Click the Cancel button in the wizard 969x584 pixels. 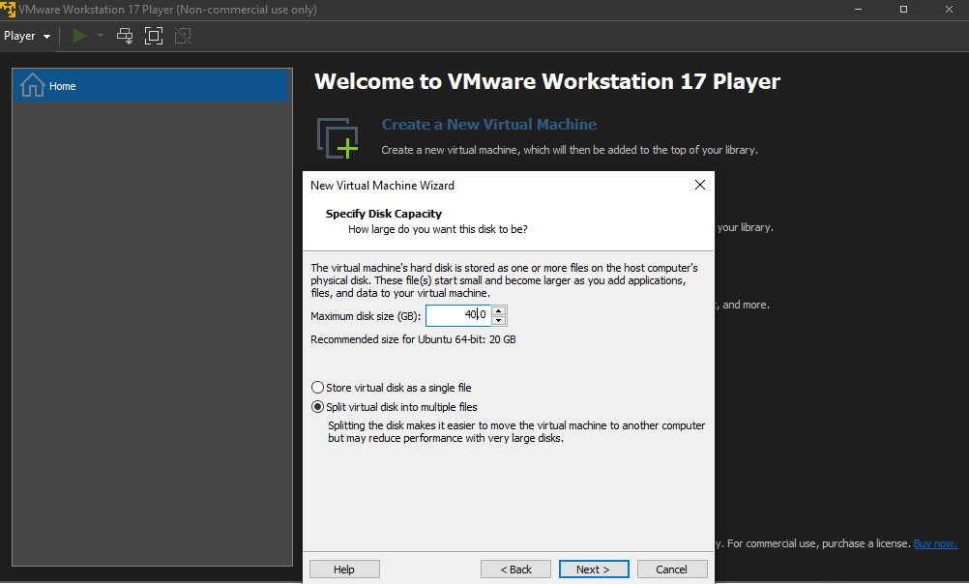672,569
